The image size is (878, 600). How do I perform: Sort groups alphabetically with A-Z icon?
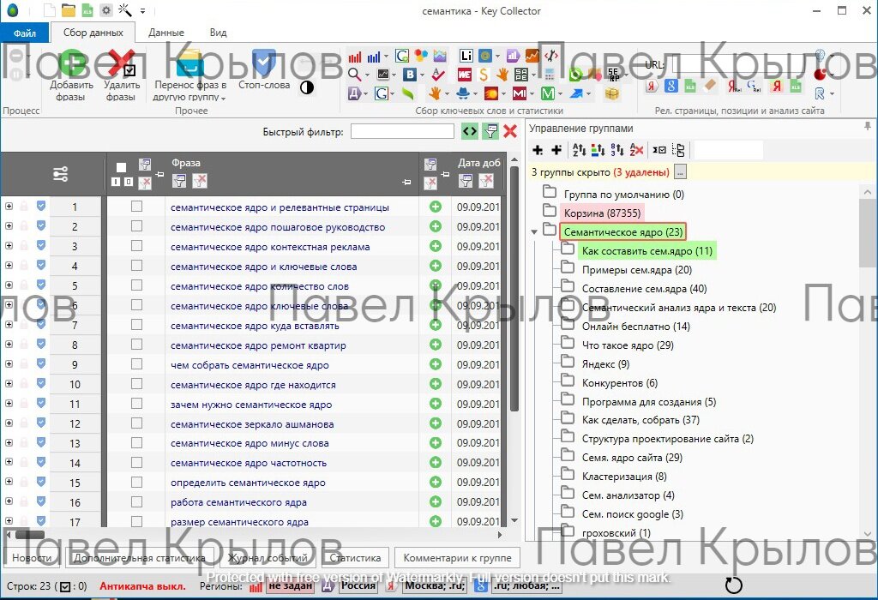(x=579, y=149)
